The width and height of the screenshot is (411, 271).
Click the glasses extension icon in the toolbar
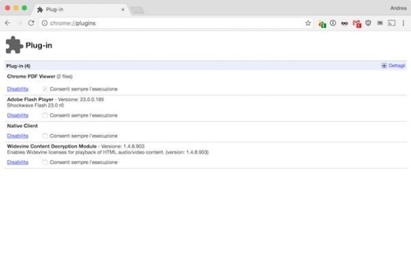click(x=345, y=23)
